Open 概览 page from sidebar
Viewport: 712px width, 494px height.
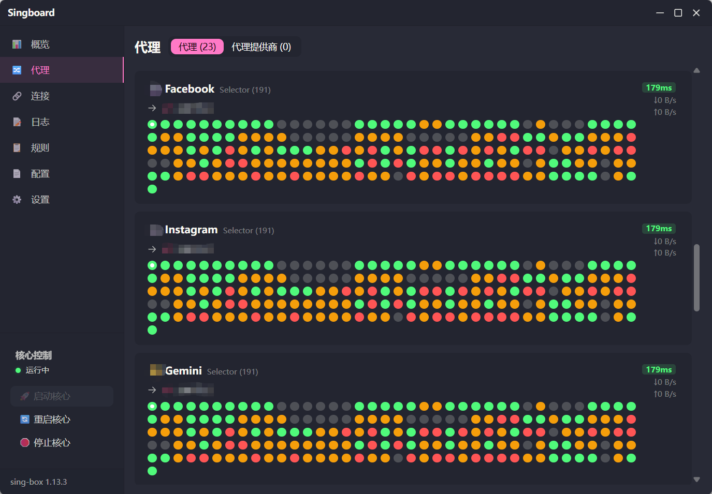62,44
